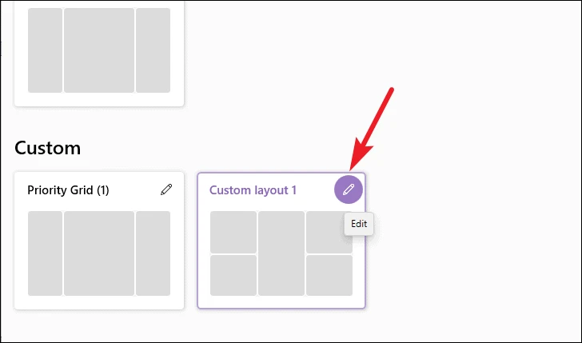Pick the narrow right zone of the Priority Grid (1) preview
Image resolution: width=582 pixels, height=343 pixels.
pos(153,253)
